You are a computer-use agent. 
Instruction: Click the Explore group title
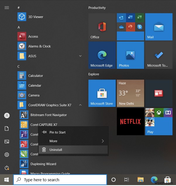pyautogui.click(x=94, y=74)
